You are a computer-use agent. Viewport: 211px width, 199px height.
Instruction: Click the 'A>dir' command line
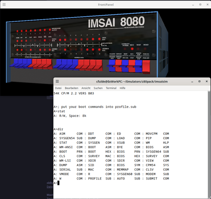(x=59, y=129)
